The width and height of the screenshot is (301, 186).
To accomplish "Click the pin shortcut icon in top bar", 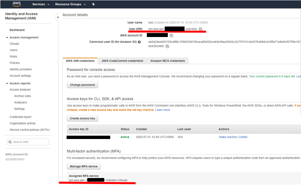I will tap(93, 4).
